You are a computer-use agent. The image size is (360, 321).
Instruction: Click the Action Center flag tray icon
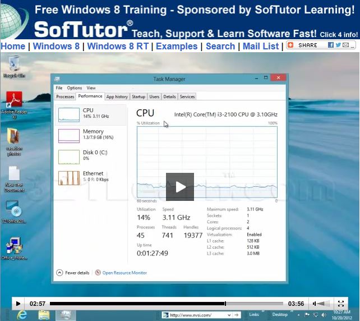[307, 315]
